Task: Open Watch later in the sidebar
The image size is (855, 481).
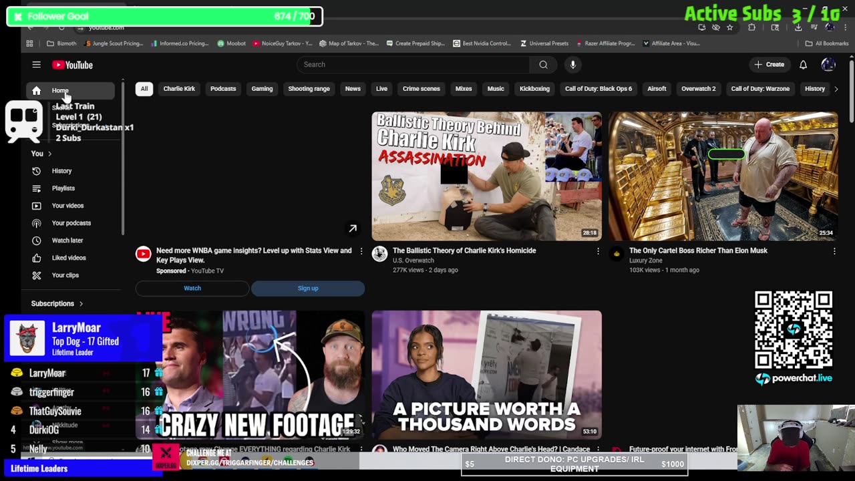Action: click(x=71, y=240)
